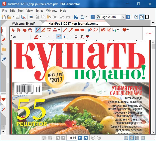
Task: Click the page number field
Action: 72,138
